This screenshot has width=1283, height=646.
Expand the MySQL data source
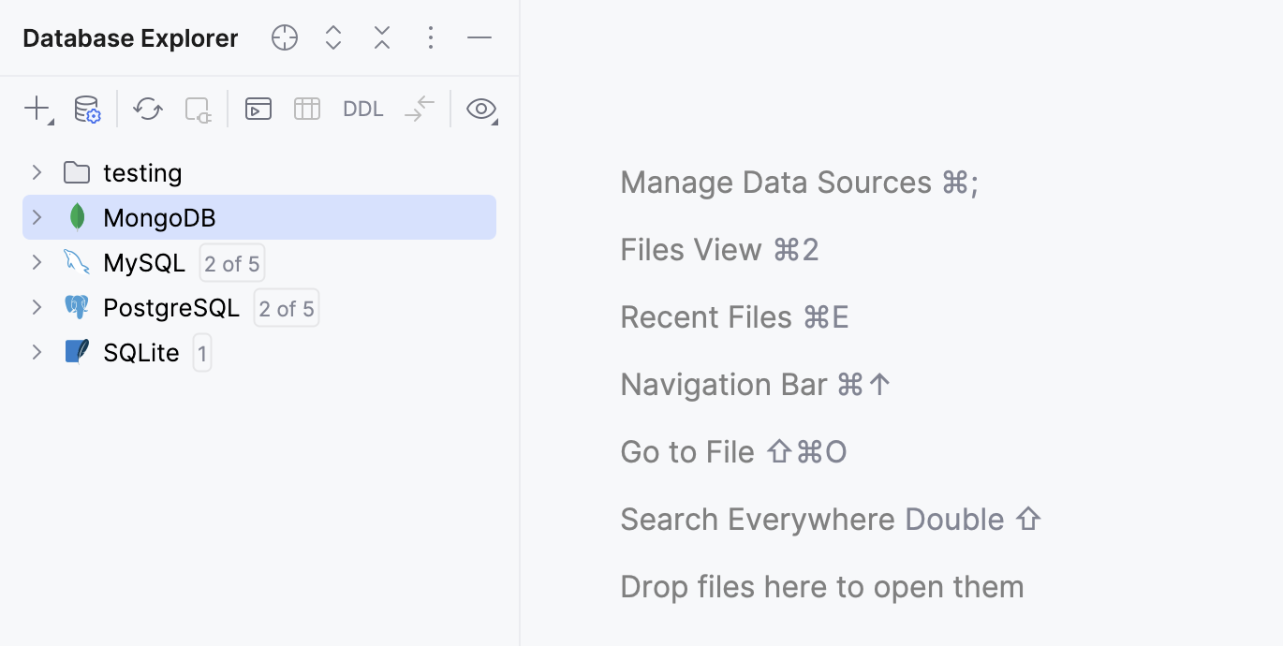coord(36,262)
